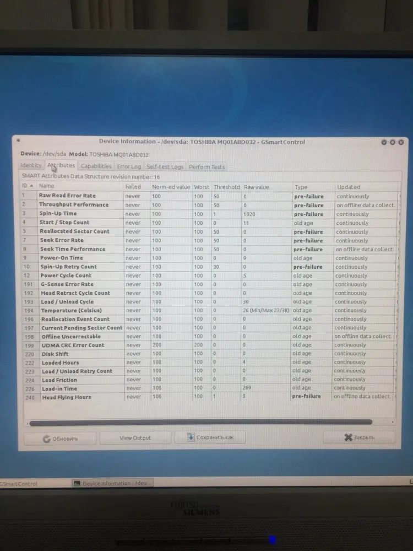Select the Load-in Time row
Screen dimensions: 413x551
pos(209,388)
